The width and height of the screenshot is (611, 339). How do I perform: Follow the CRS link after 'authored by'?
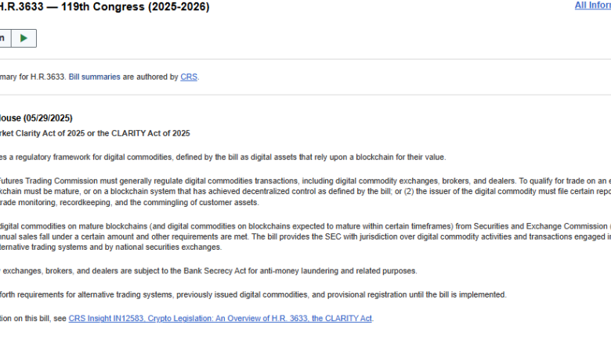189,77
